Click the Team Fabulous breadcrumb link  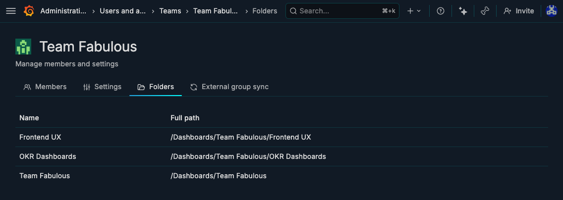[216, 11]
